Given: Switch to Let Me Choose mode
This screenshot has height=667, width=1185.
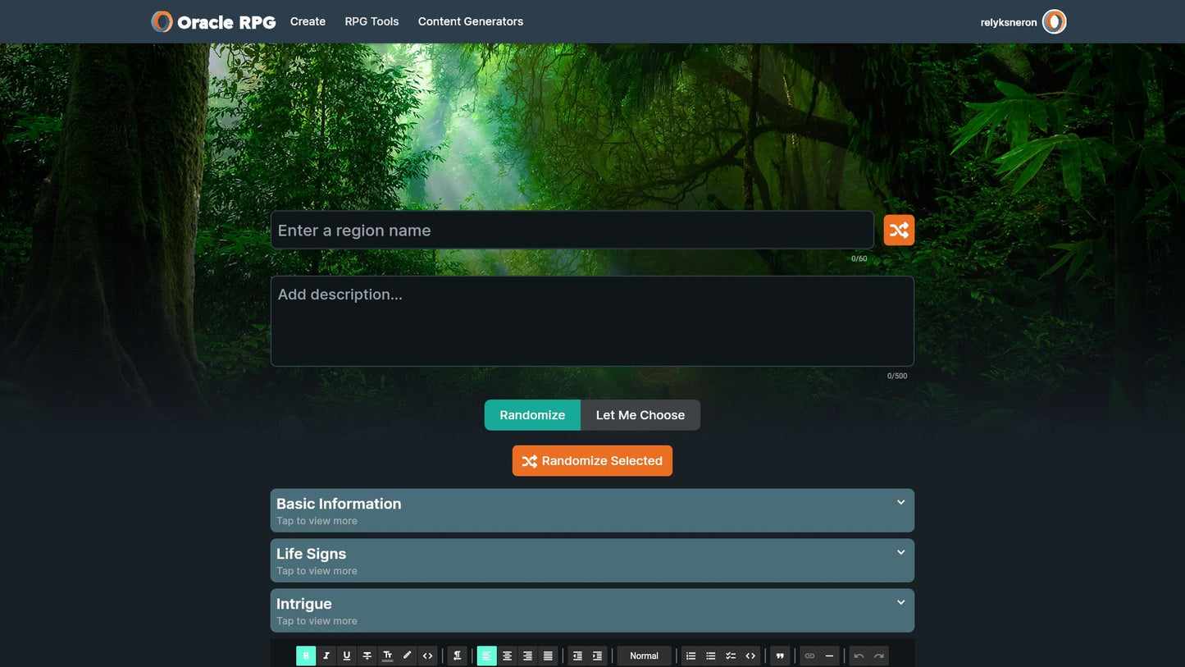Looking at the screenshot, I should click(x=640, y=415).
